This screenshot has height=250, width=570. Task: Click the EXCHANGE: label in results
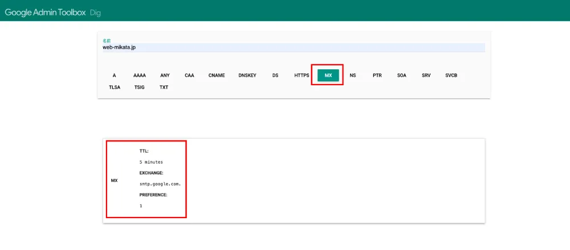pyautogui.click(x=151, y=173)
